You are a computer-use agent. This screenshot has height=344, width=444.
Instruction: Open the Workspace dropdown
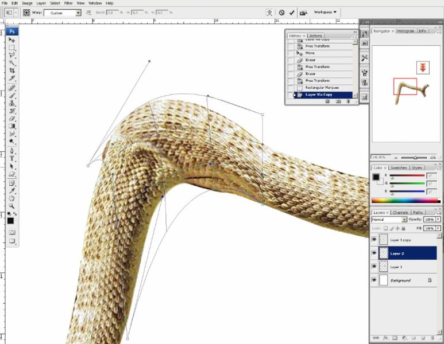[x=325, y=12]
